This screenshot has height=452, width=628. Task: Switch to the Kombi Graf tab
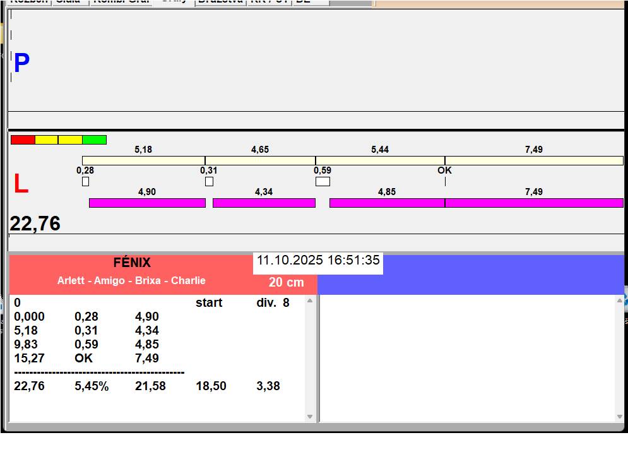tap(121, 2)
